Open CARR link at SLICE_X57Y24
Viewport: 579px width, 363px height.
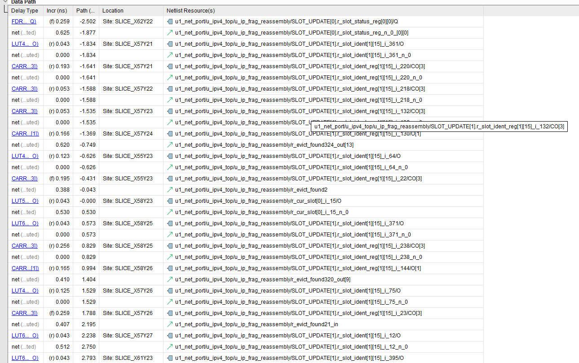point(25,134)
